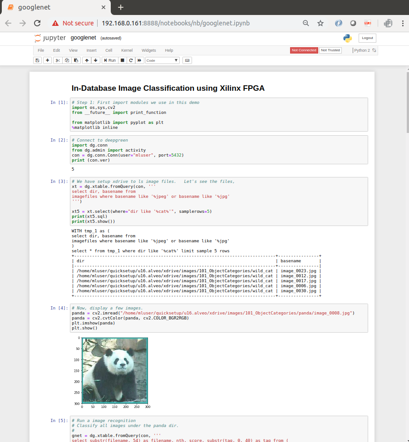Copy selected cells icon in toolbar

(67, 60)
